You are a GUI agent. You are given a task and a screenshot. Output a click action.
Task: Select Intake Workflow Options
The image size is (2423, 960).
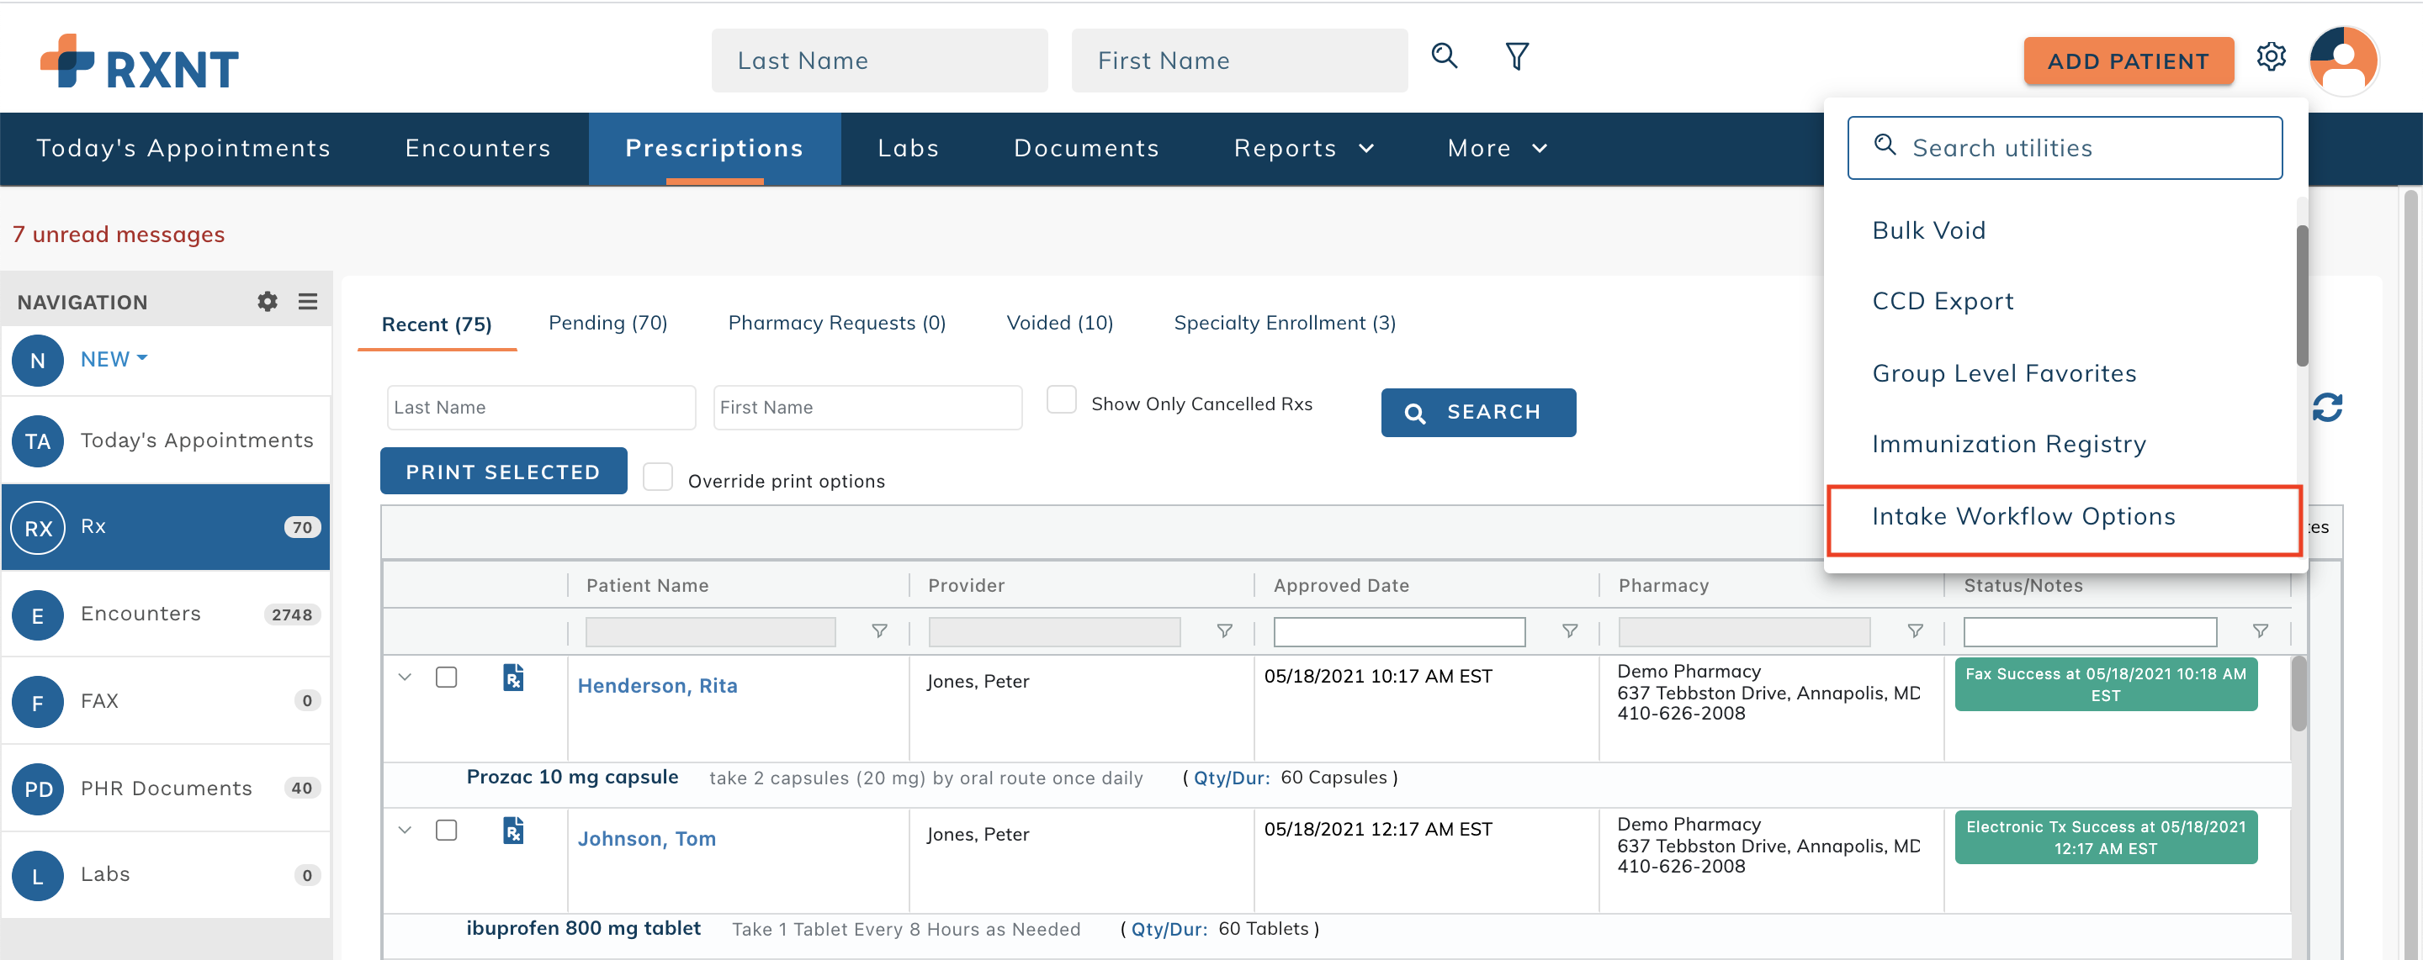click(x=2023, y=516)
